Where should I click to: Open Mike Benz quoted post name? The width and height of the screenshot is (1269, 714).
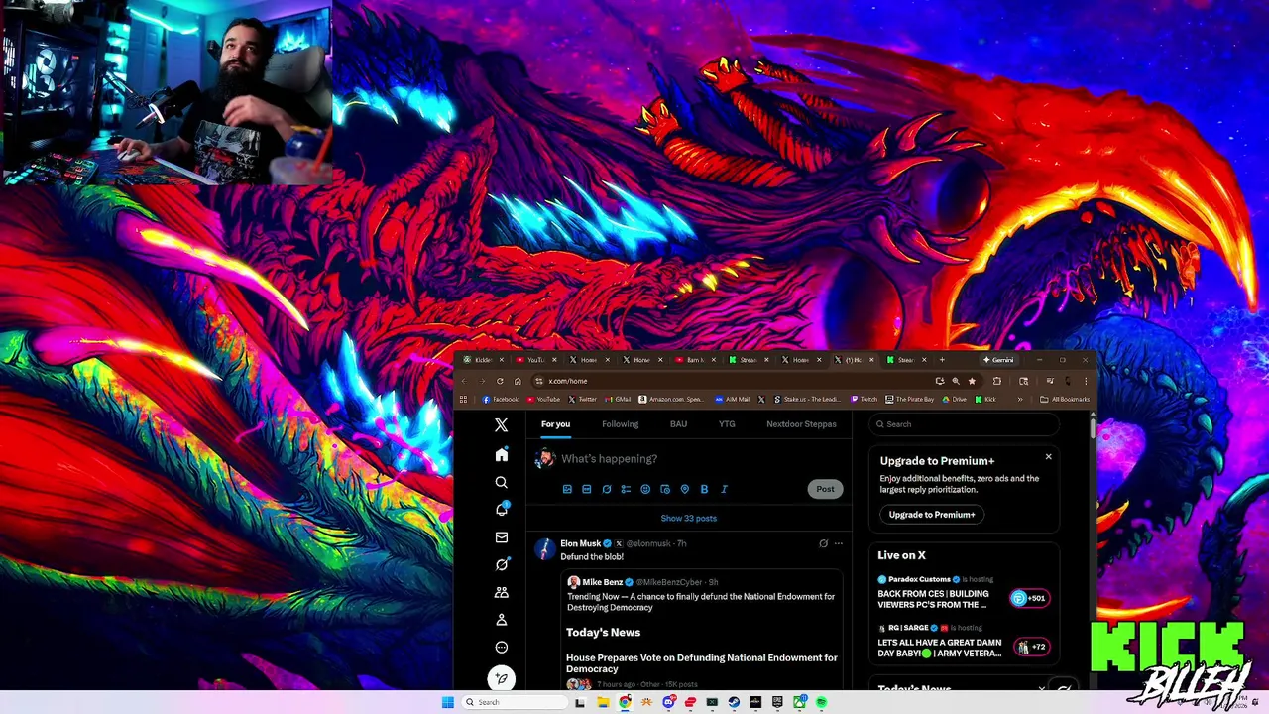coord(602,582)
